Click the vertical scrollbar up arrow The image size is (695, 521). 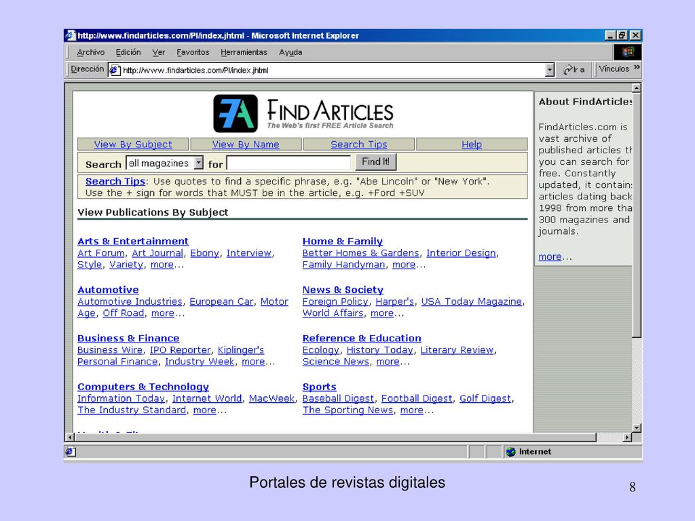(637, 88)
